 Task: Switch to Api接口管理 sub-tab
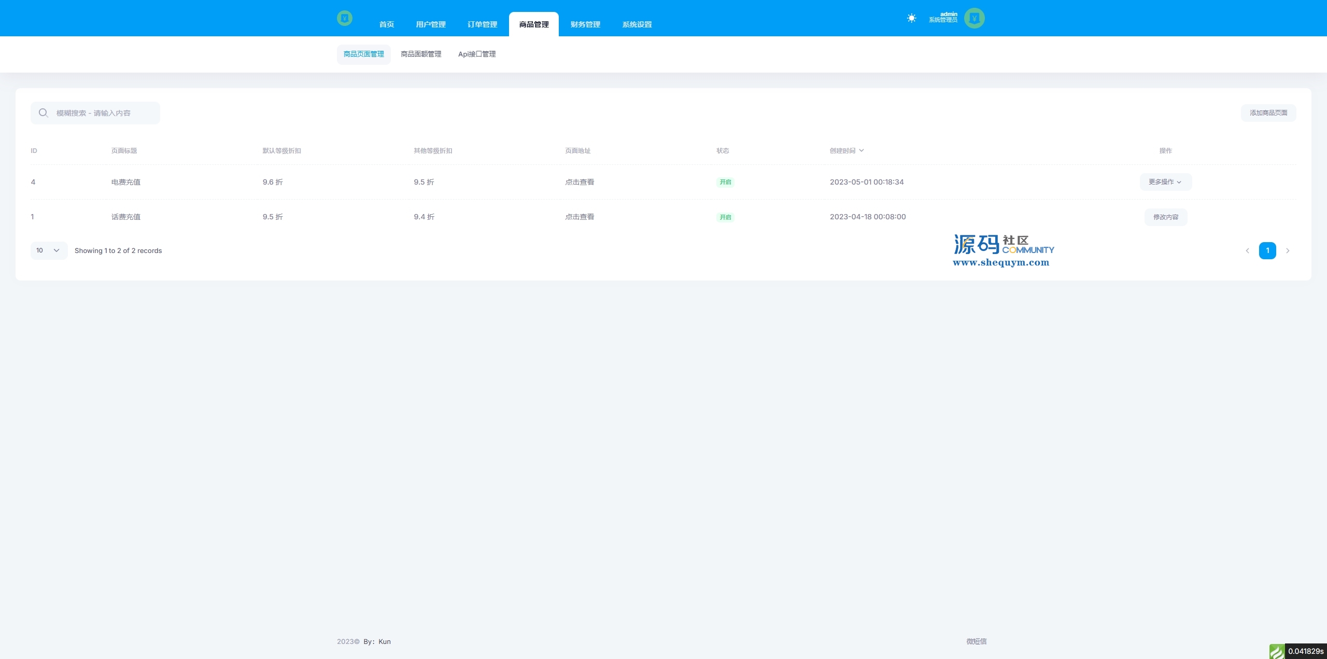pyautogui.click(x=477, y=54)
